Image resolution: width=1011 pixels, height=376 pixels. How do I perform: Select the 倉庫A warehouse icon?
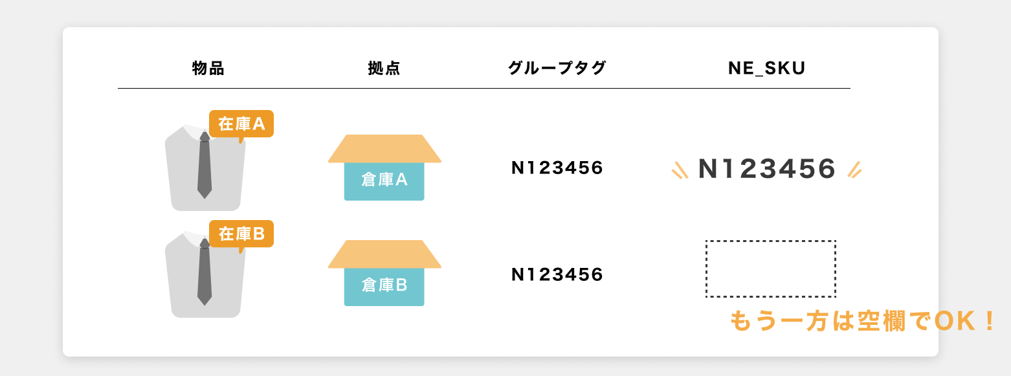(x=384, y=168)
